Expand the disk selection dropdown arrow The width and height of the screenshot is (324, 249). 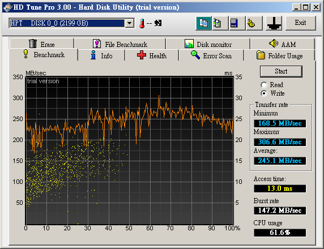click(130, 23)
